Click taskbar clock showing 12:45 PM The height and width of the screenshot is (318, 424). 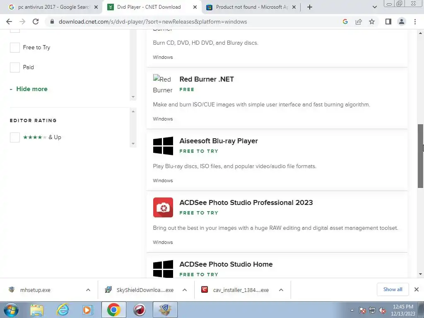point(403,310)
